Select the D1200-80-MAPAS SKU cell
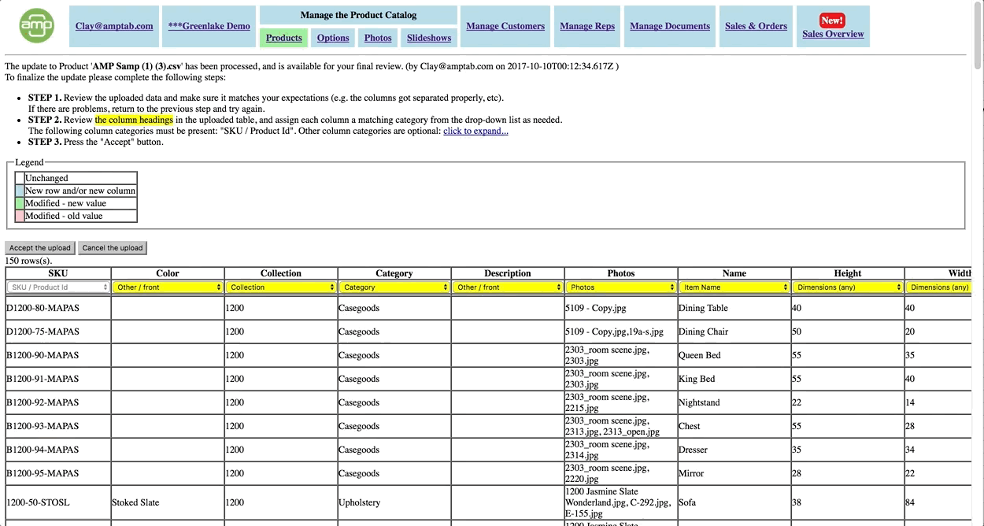The height and width of the screenshot is (526, 984). pos(58,308)
